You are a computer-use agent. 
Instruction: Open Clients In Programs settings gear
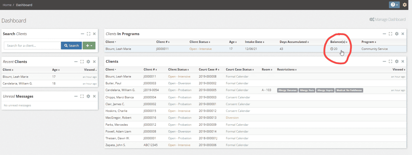click(397, 34)
